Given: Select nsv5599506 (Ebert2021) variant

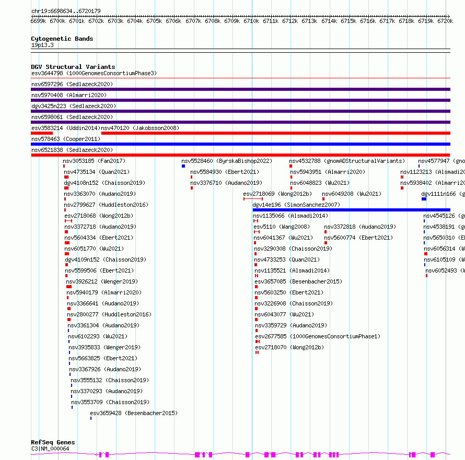Looking at the screenshot, I should click(99, 270).
